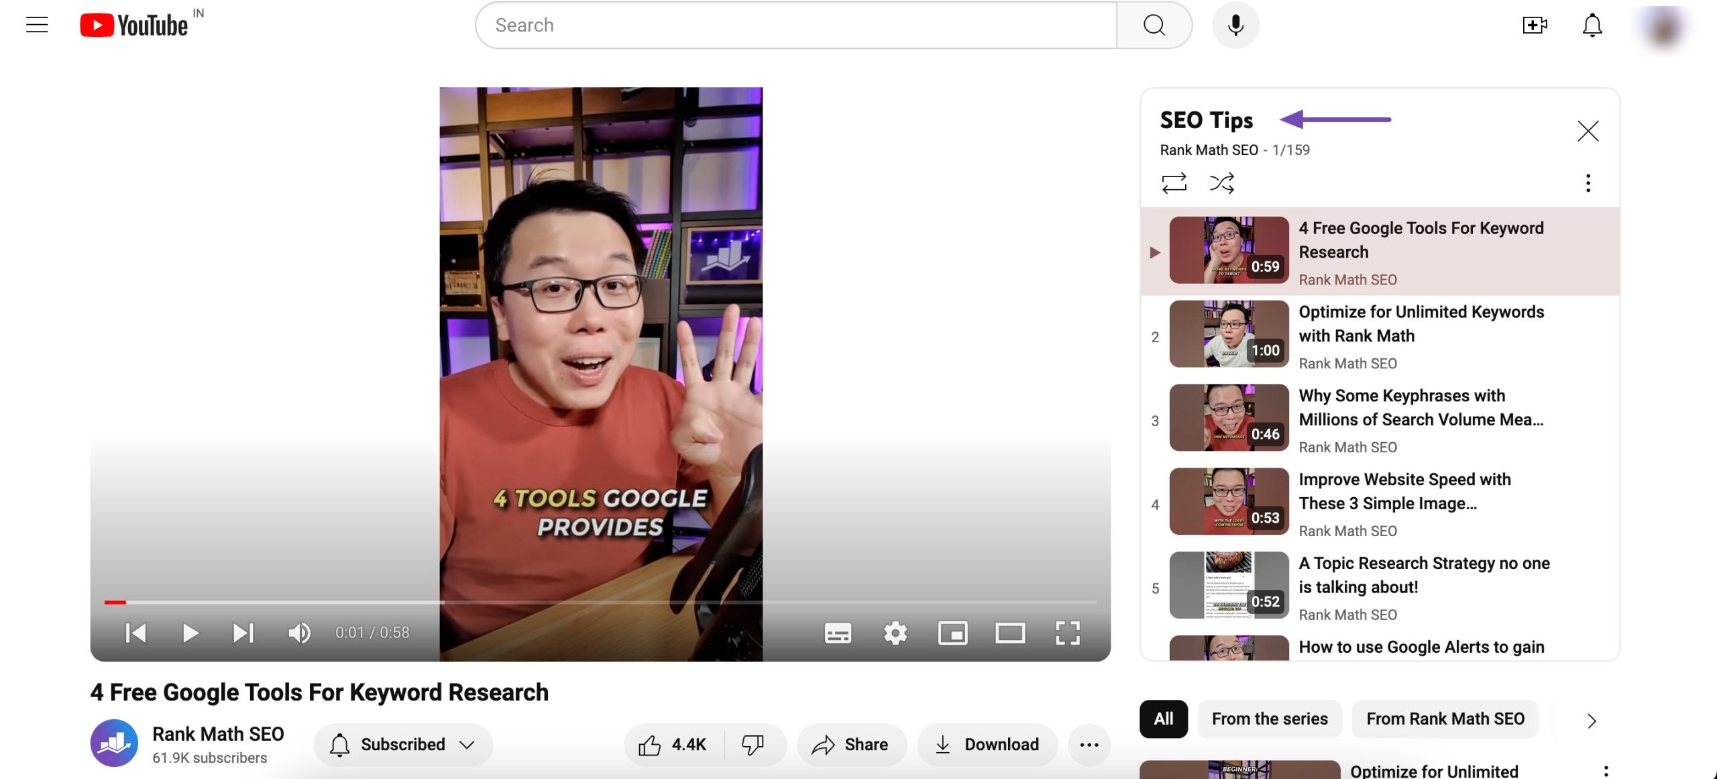Image resolution: width=1717 pixels, height=779 pixels.
Task: Click the video title 4 Free Google Tools For Keyword Research
Action: [x=319, y=692]
